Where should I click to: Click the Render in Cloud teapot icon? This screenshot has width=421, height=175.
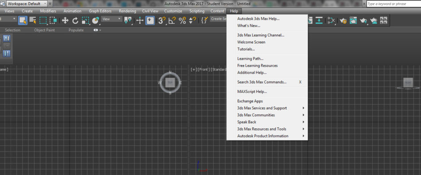(x=374, y=21)
